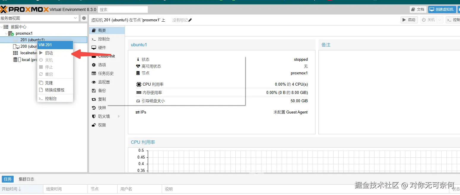Choose 控制台 in the context menu

tap(55, 99)
